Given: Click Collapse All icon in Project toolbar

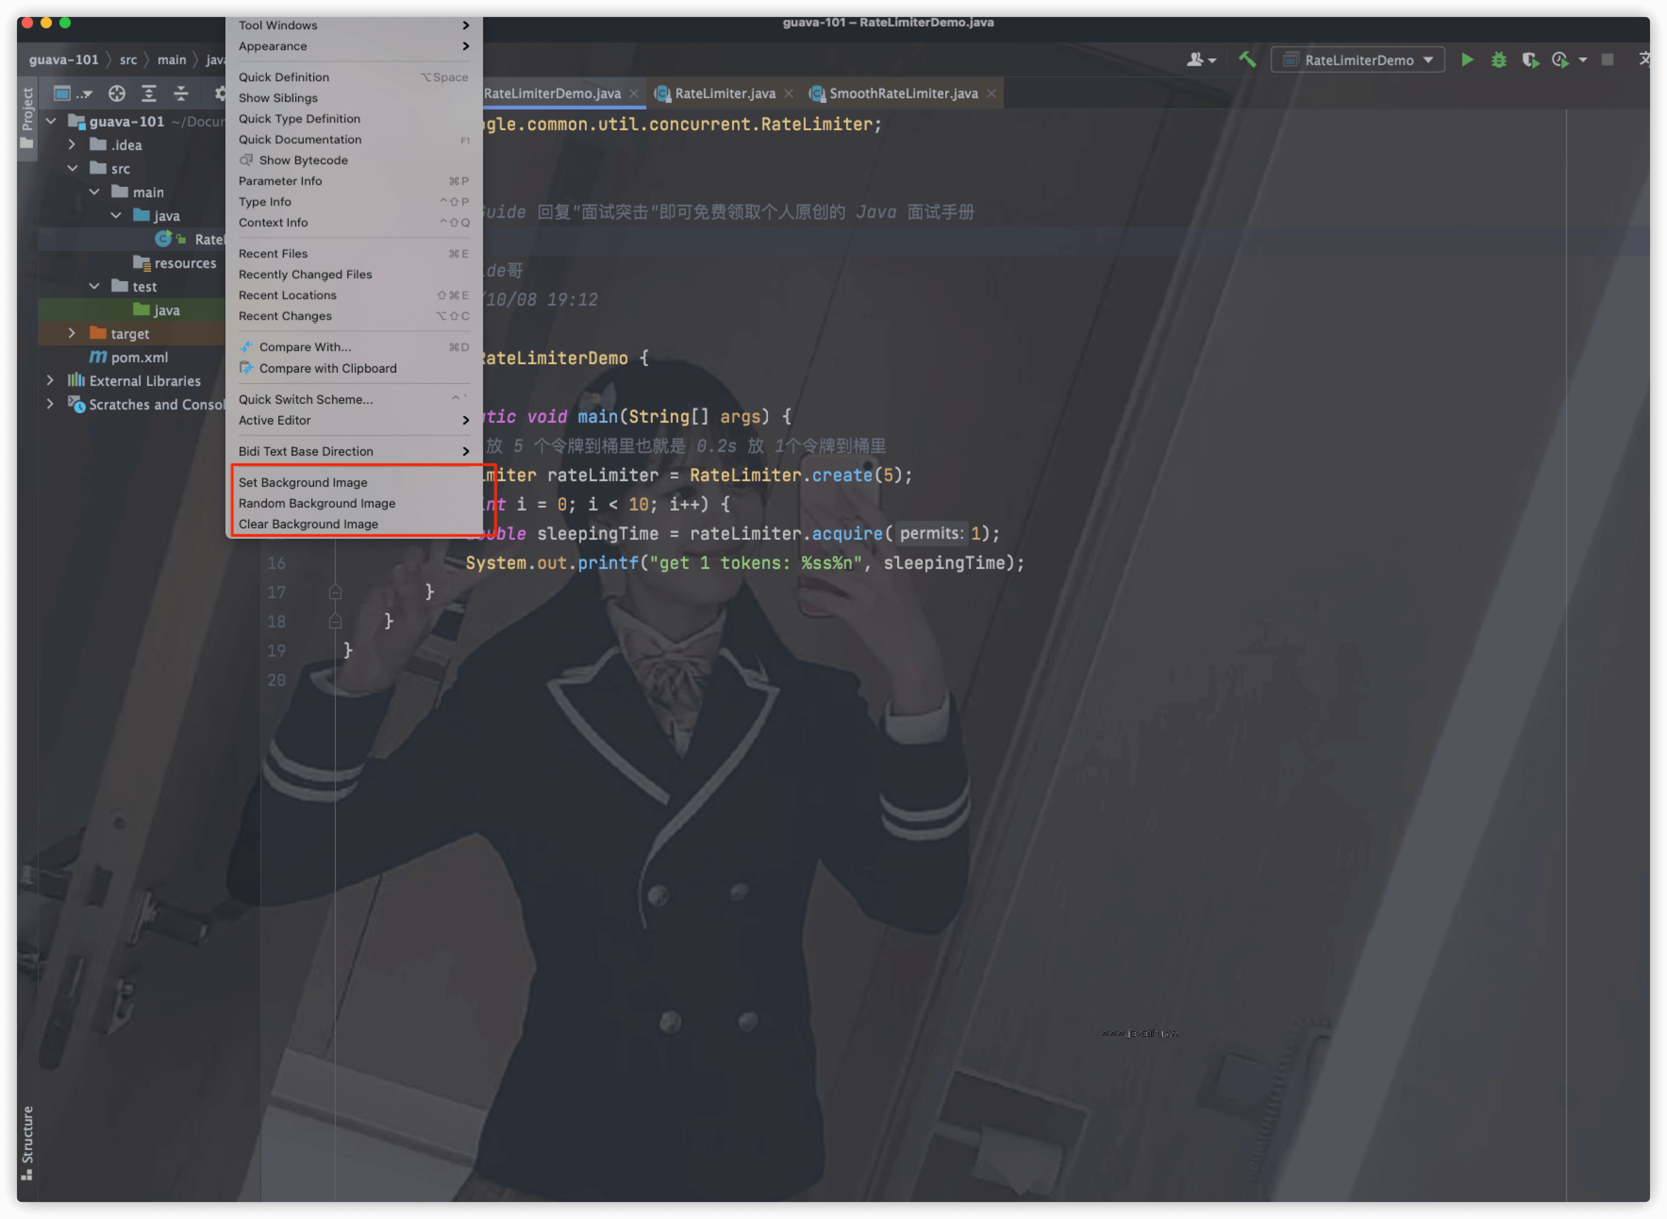Looking at the screenshot, I should (x=181, y=94).
